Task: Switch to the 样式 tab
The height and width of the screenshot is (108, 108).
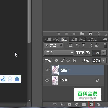Action: pyautogui.click(x=56, y=39)
